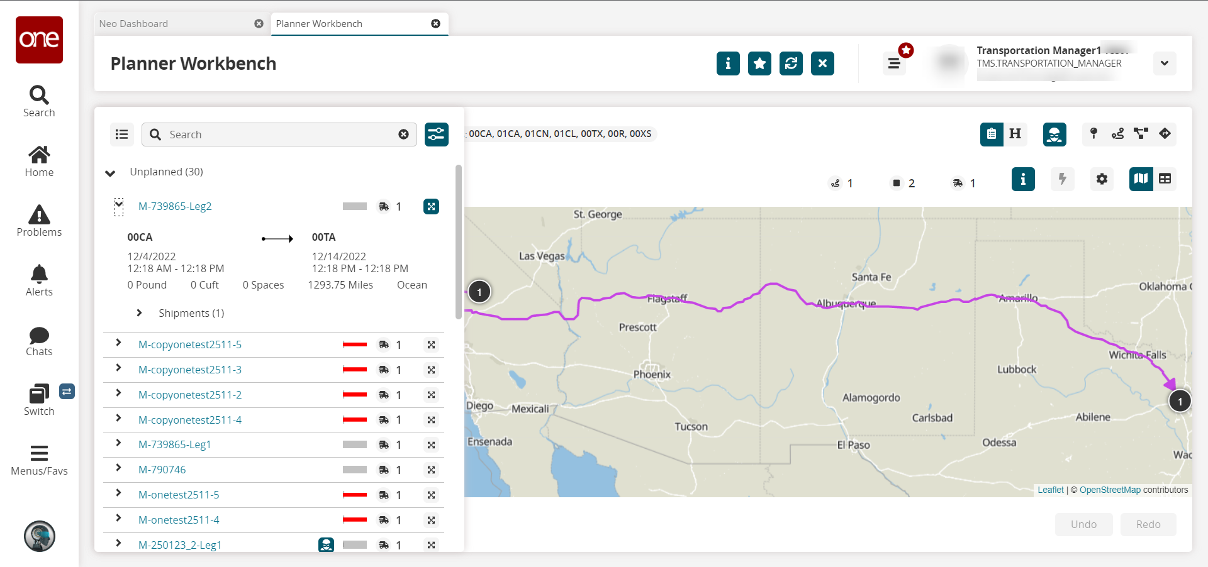Click the refresh icon in header
The width and height of the screenshot is (1208, 567).
(x=791, y=63)
